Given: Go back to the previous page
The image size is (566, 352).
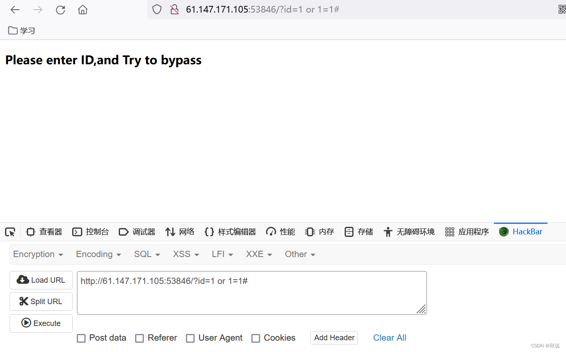Looking at the screenshot, I should (x=15, y=10).
